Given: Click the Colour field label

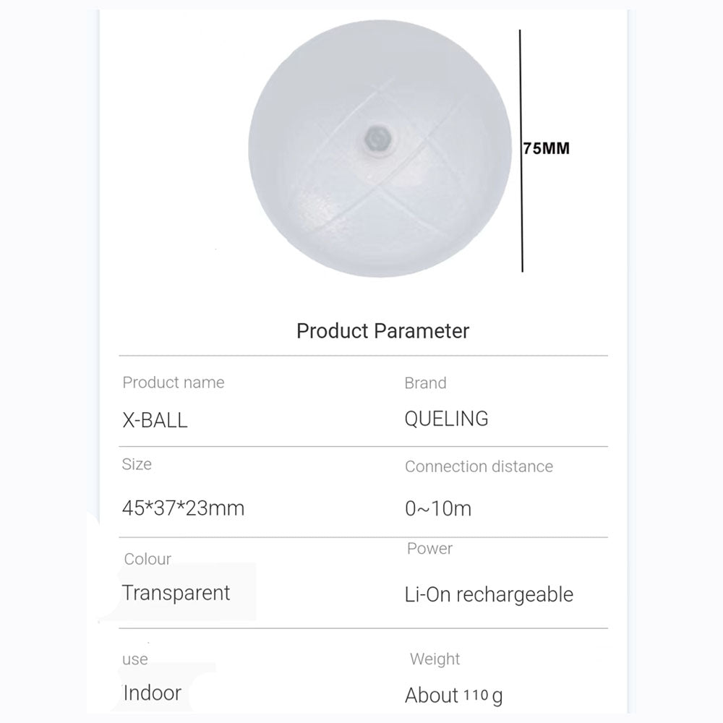Looking at the screenshot, I should (x=147, y=559).
